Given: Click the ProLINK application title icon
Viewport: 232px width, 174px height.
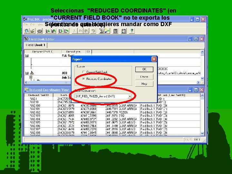Looking at the screenshot, I should 25,19.
